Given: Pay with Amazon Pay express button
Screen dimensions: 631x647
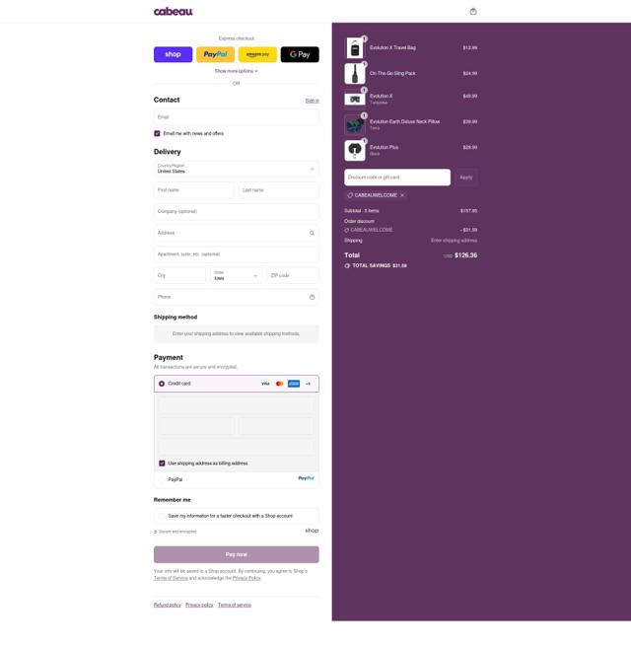Looking at the screenshot, I should coord(257,54).
